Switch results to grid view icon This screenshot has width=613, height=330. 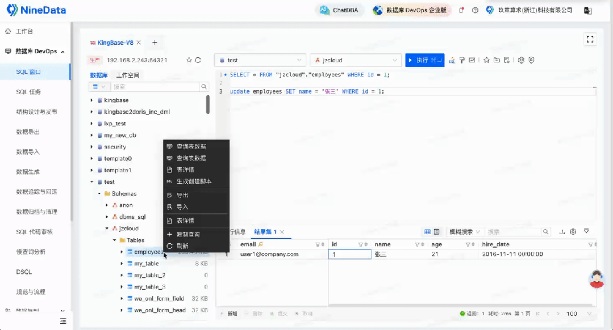pos(427,232)
